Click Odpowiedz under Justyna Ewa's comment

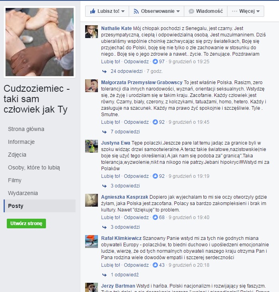coord(136,176)
